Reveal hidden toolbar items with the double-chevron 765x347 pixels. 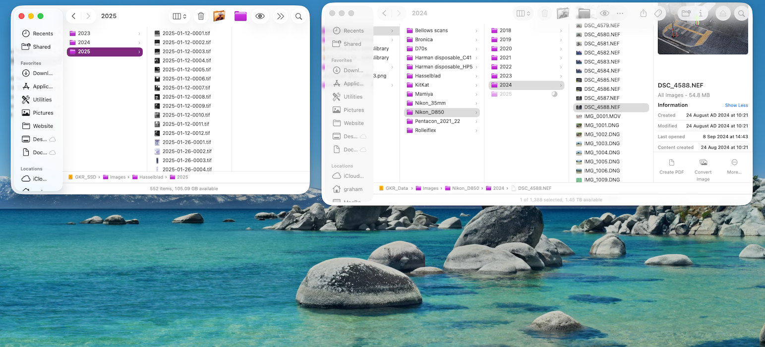pos(280,16)
